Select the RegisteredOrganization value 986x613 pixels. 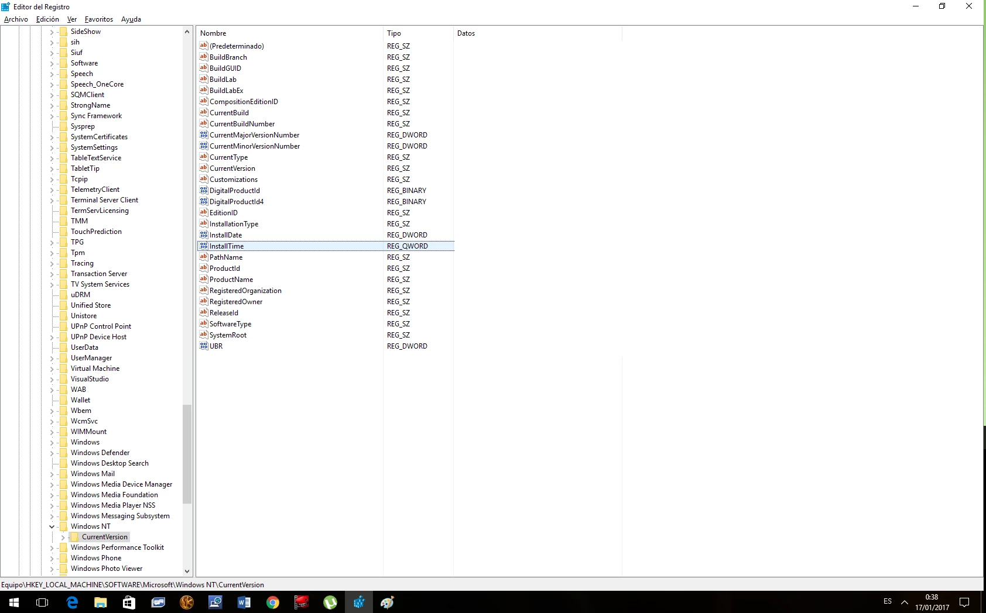245,291
